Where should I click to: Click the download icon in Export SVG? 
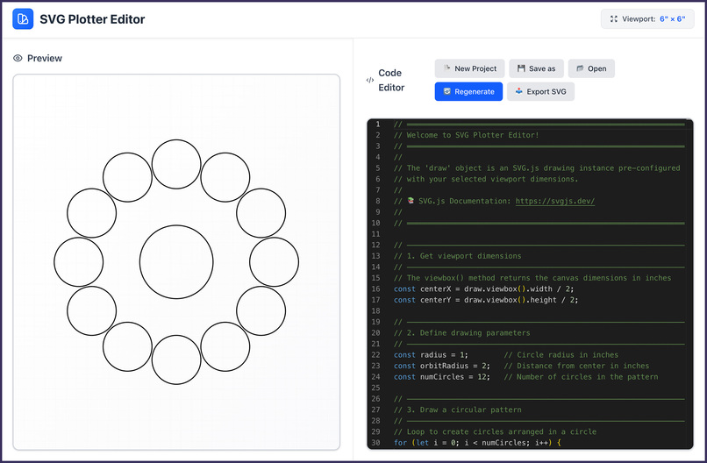coord(519,91)
